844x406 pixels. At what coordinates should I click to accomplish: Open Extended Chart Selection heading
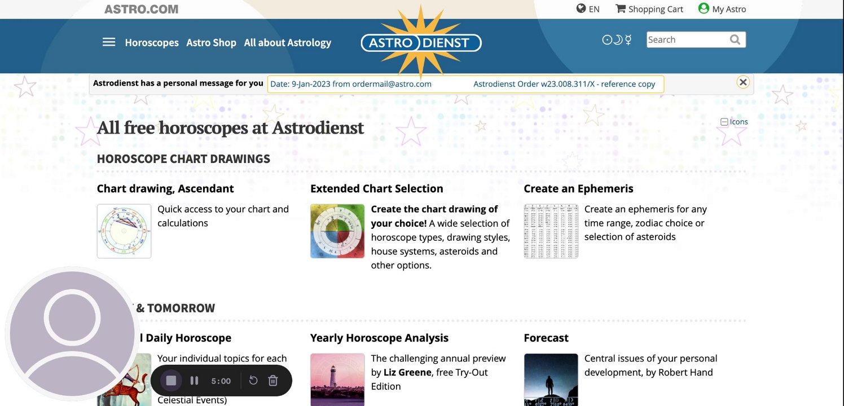[x=377, y=188]
